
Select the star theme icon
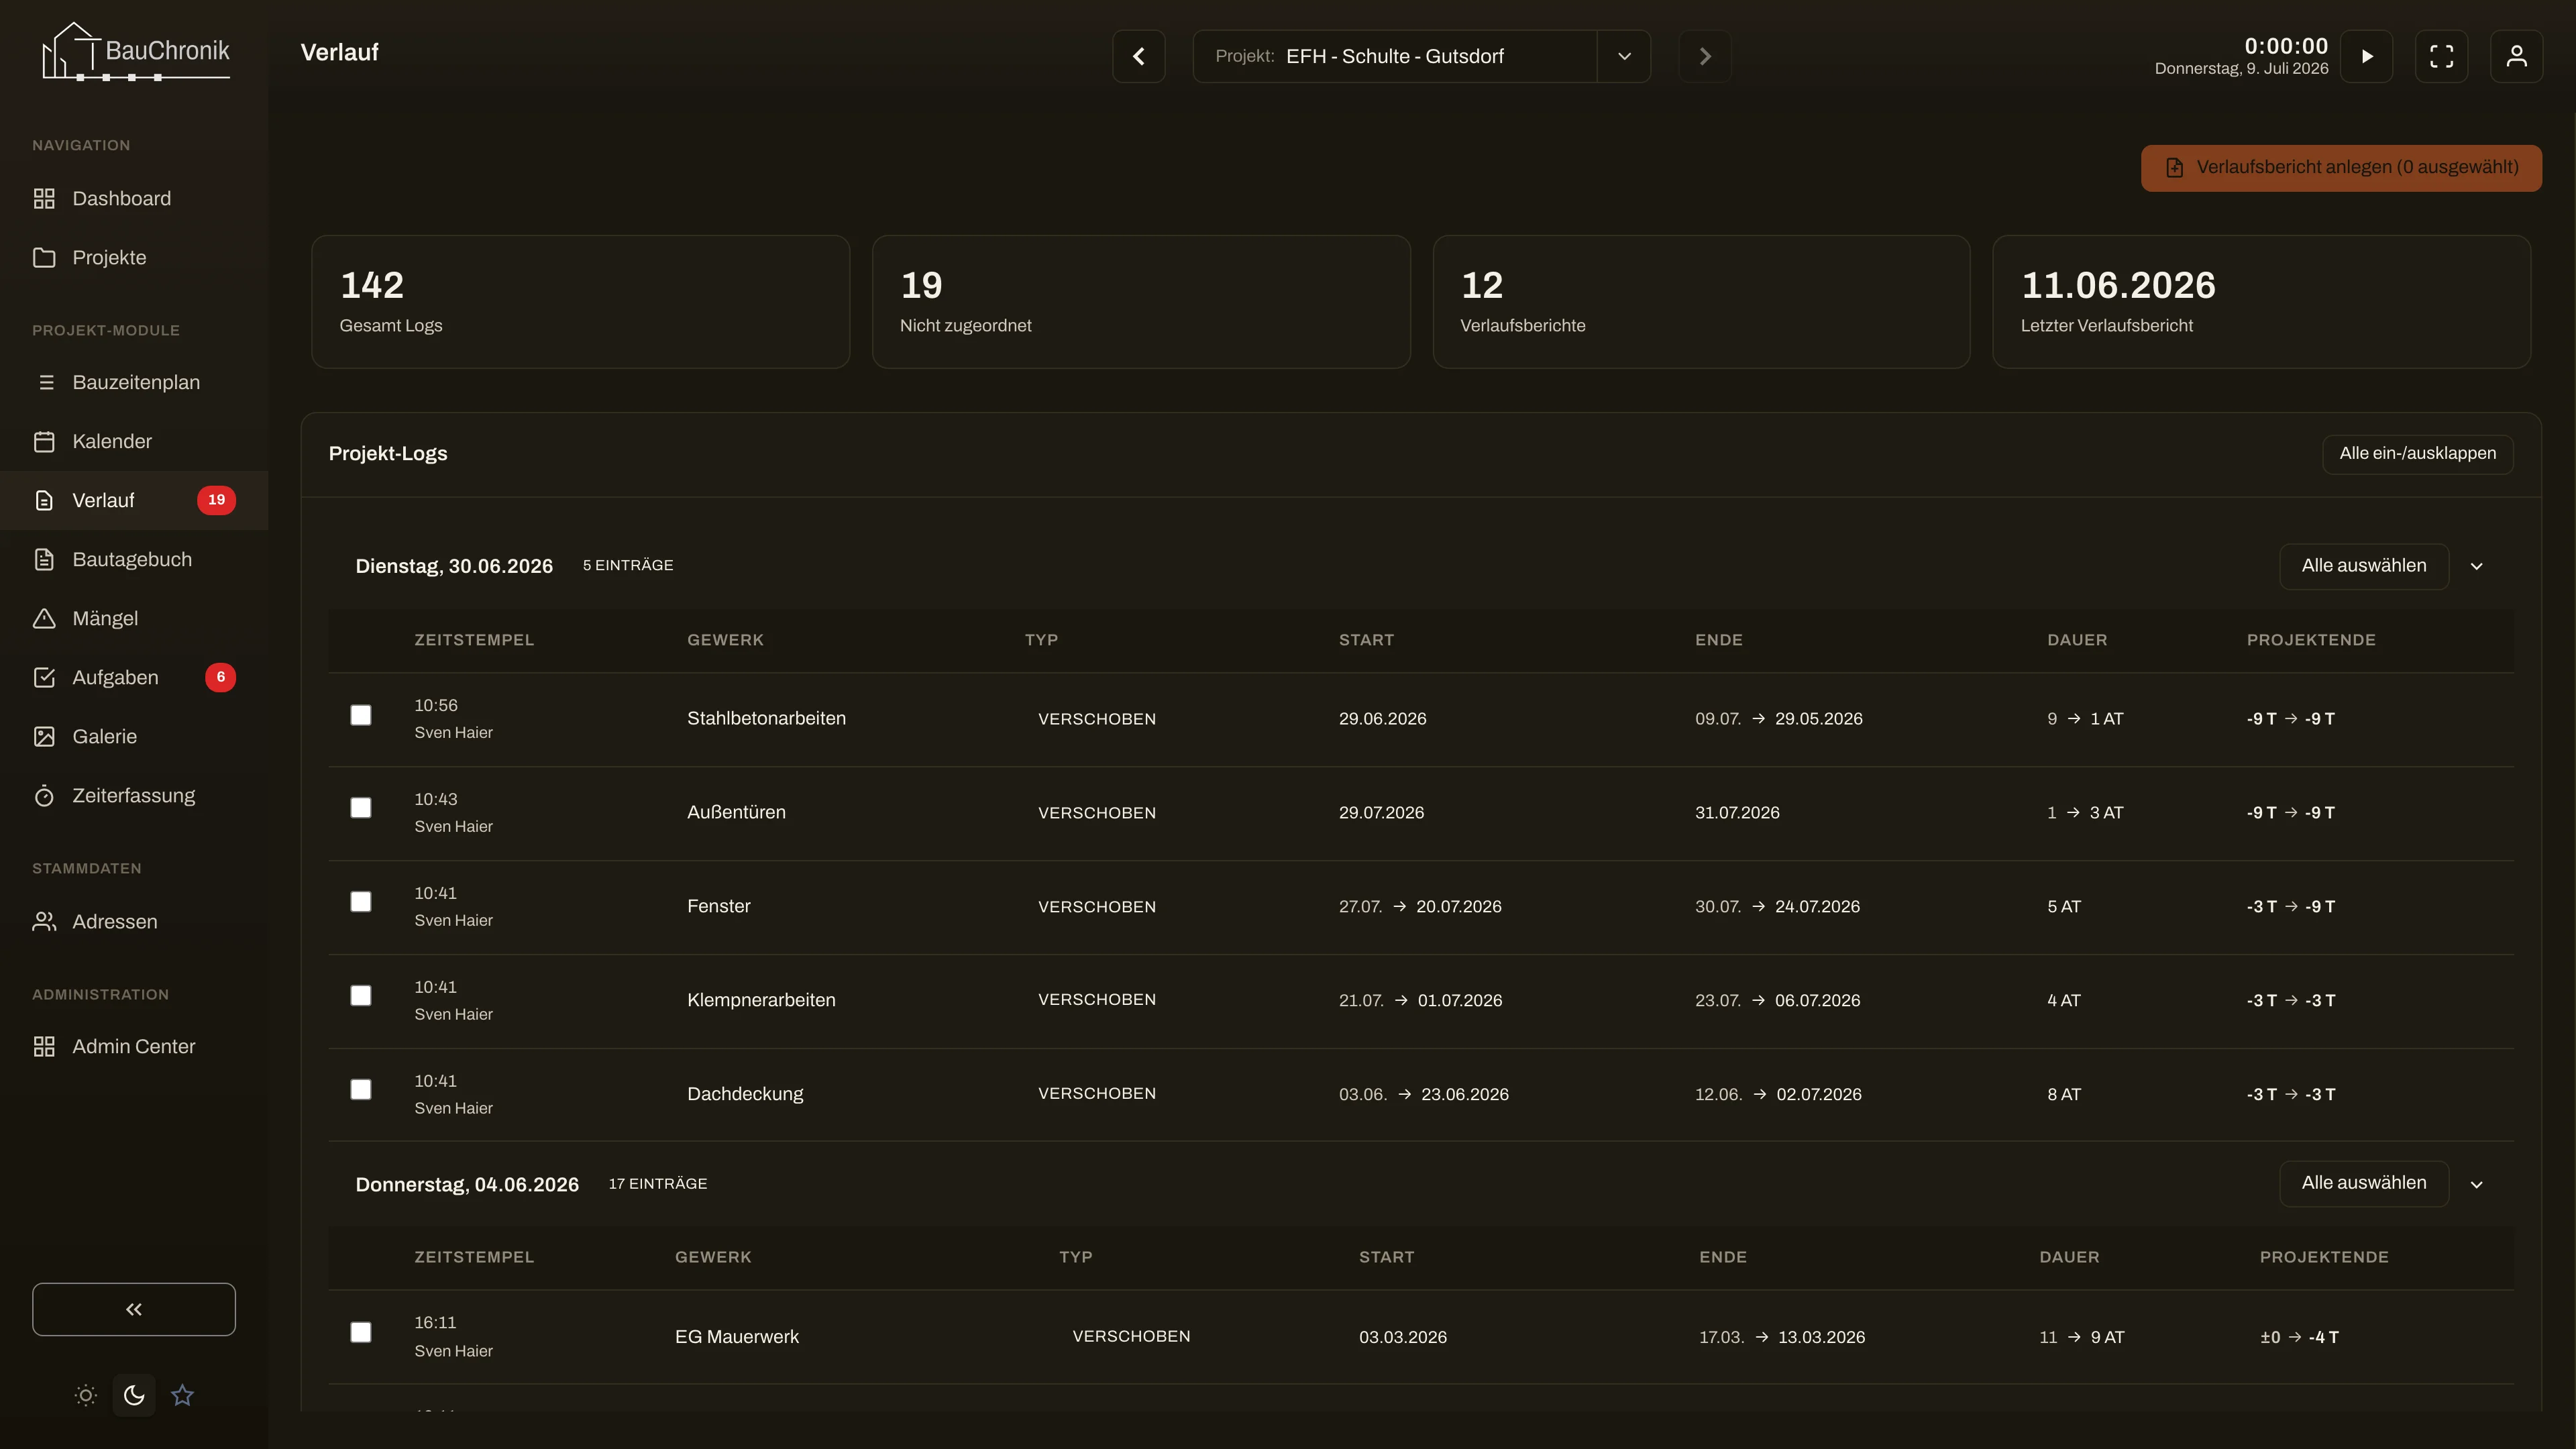click(x=182, y=1395)
